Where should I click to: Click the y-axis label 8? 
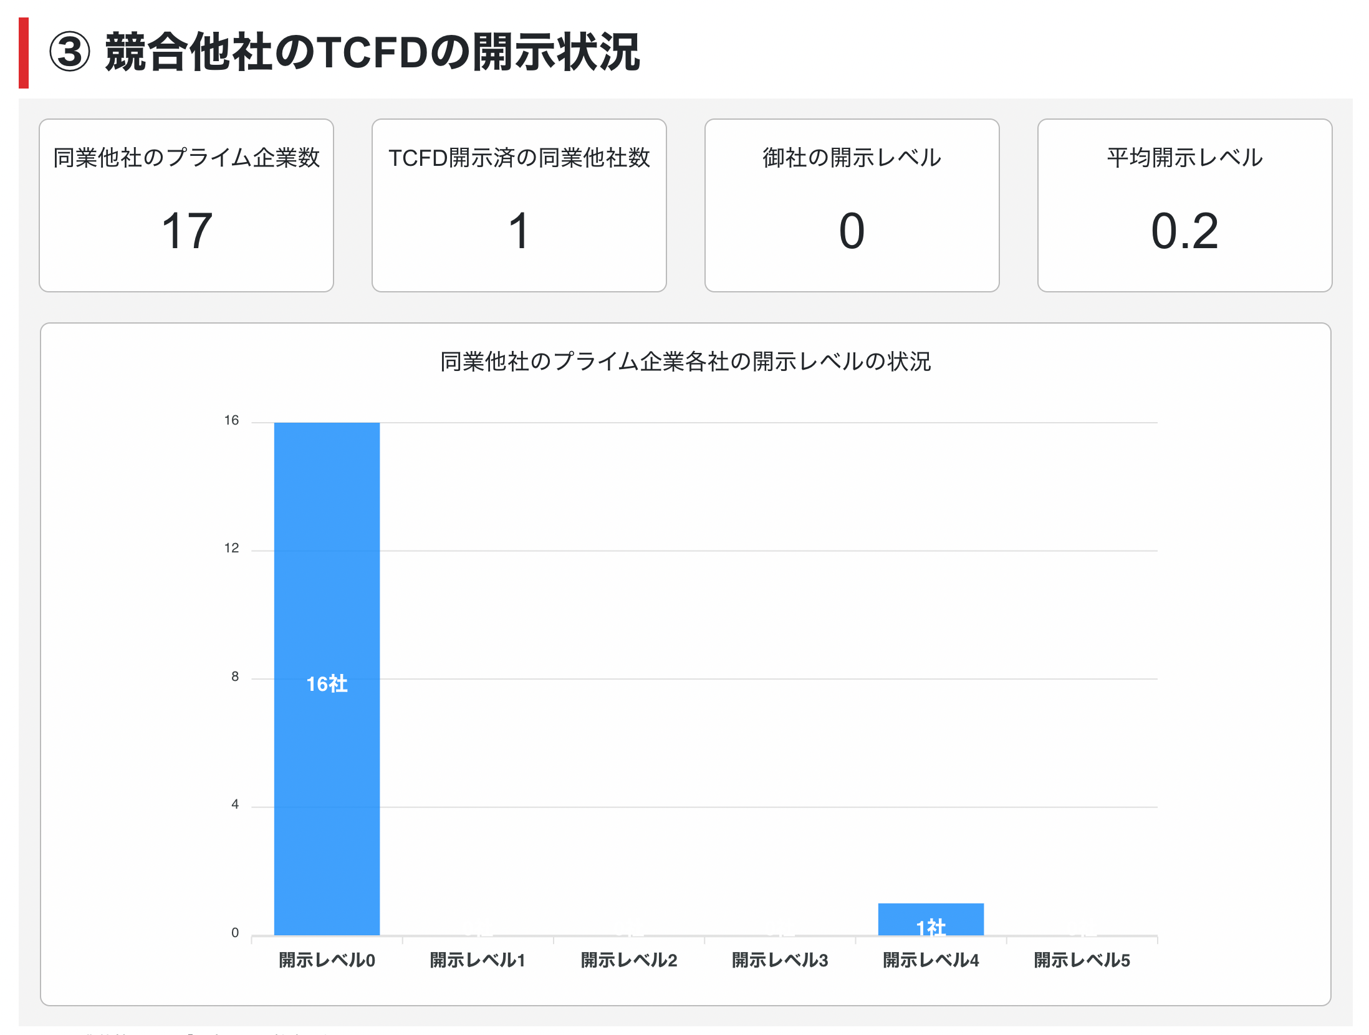234,676
